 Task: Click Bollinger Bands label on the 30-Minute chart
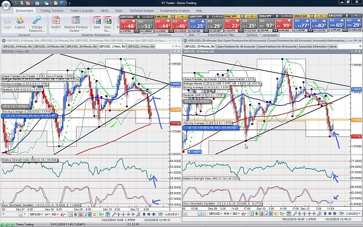[222, 83]
